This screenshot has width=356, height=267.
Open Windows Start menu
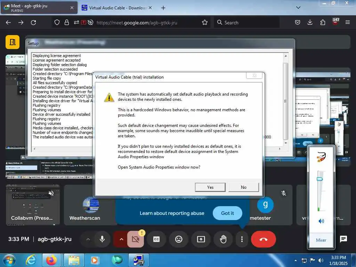(9, 260)
